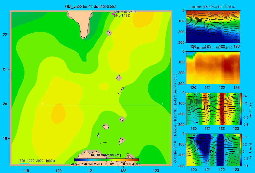Click the 'vel. E (m/s)' axis label
255x173 pixels.
(250, 151)
